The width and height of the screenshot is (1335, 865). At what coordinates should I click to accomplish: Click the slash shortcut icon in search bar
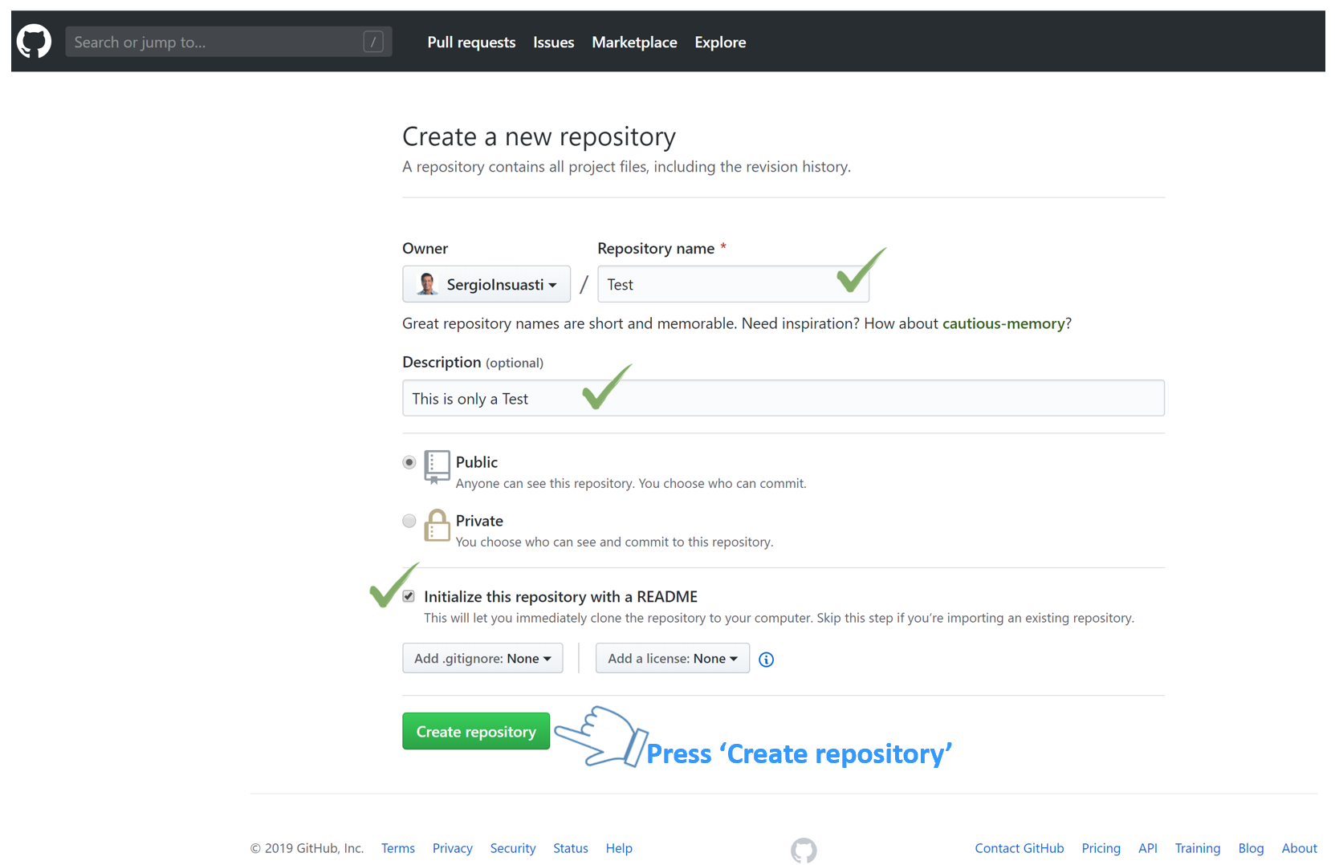coord(372,42)
